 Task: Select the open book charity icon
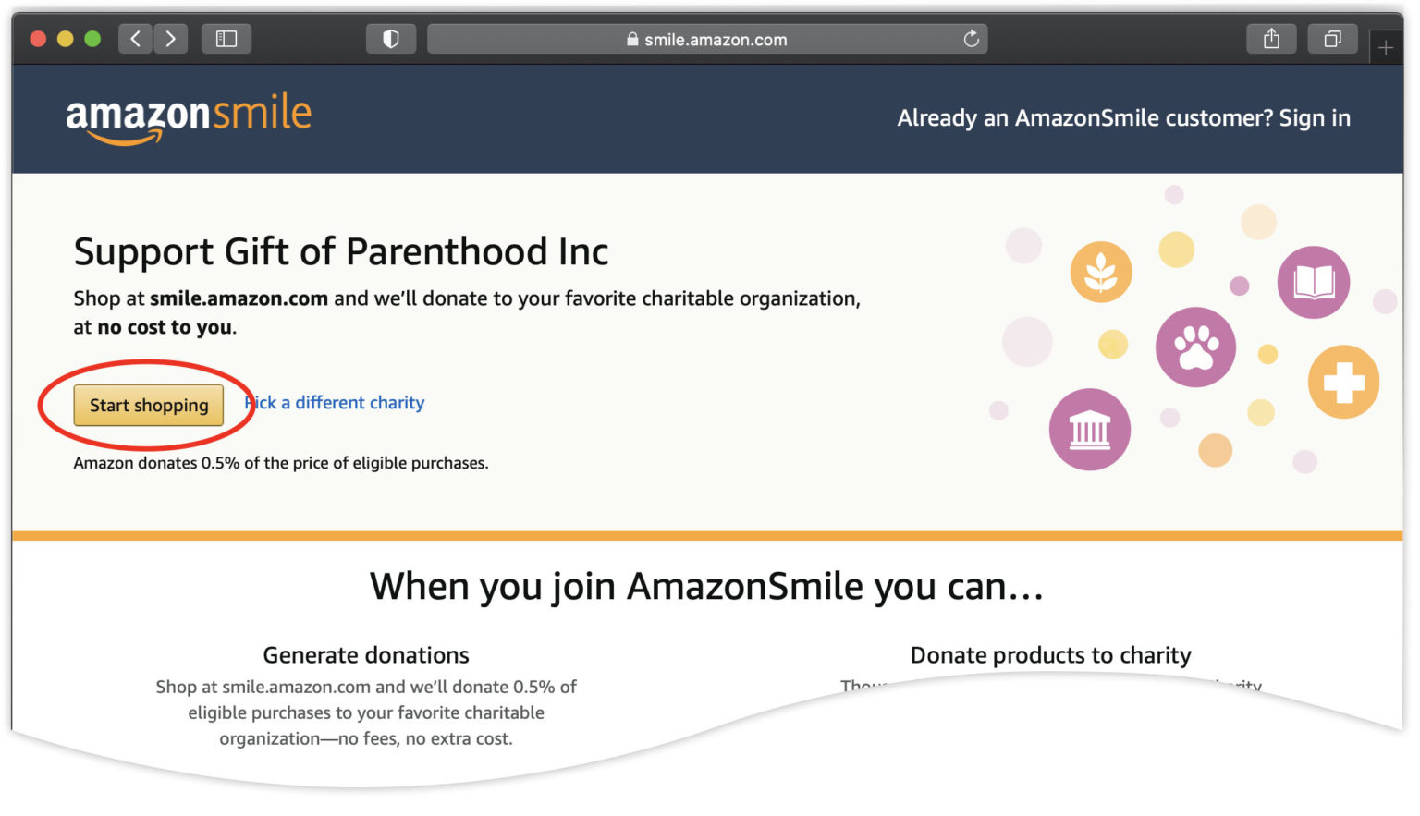pos(1313,282)
